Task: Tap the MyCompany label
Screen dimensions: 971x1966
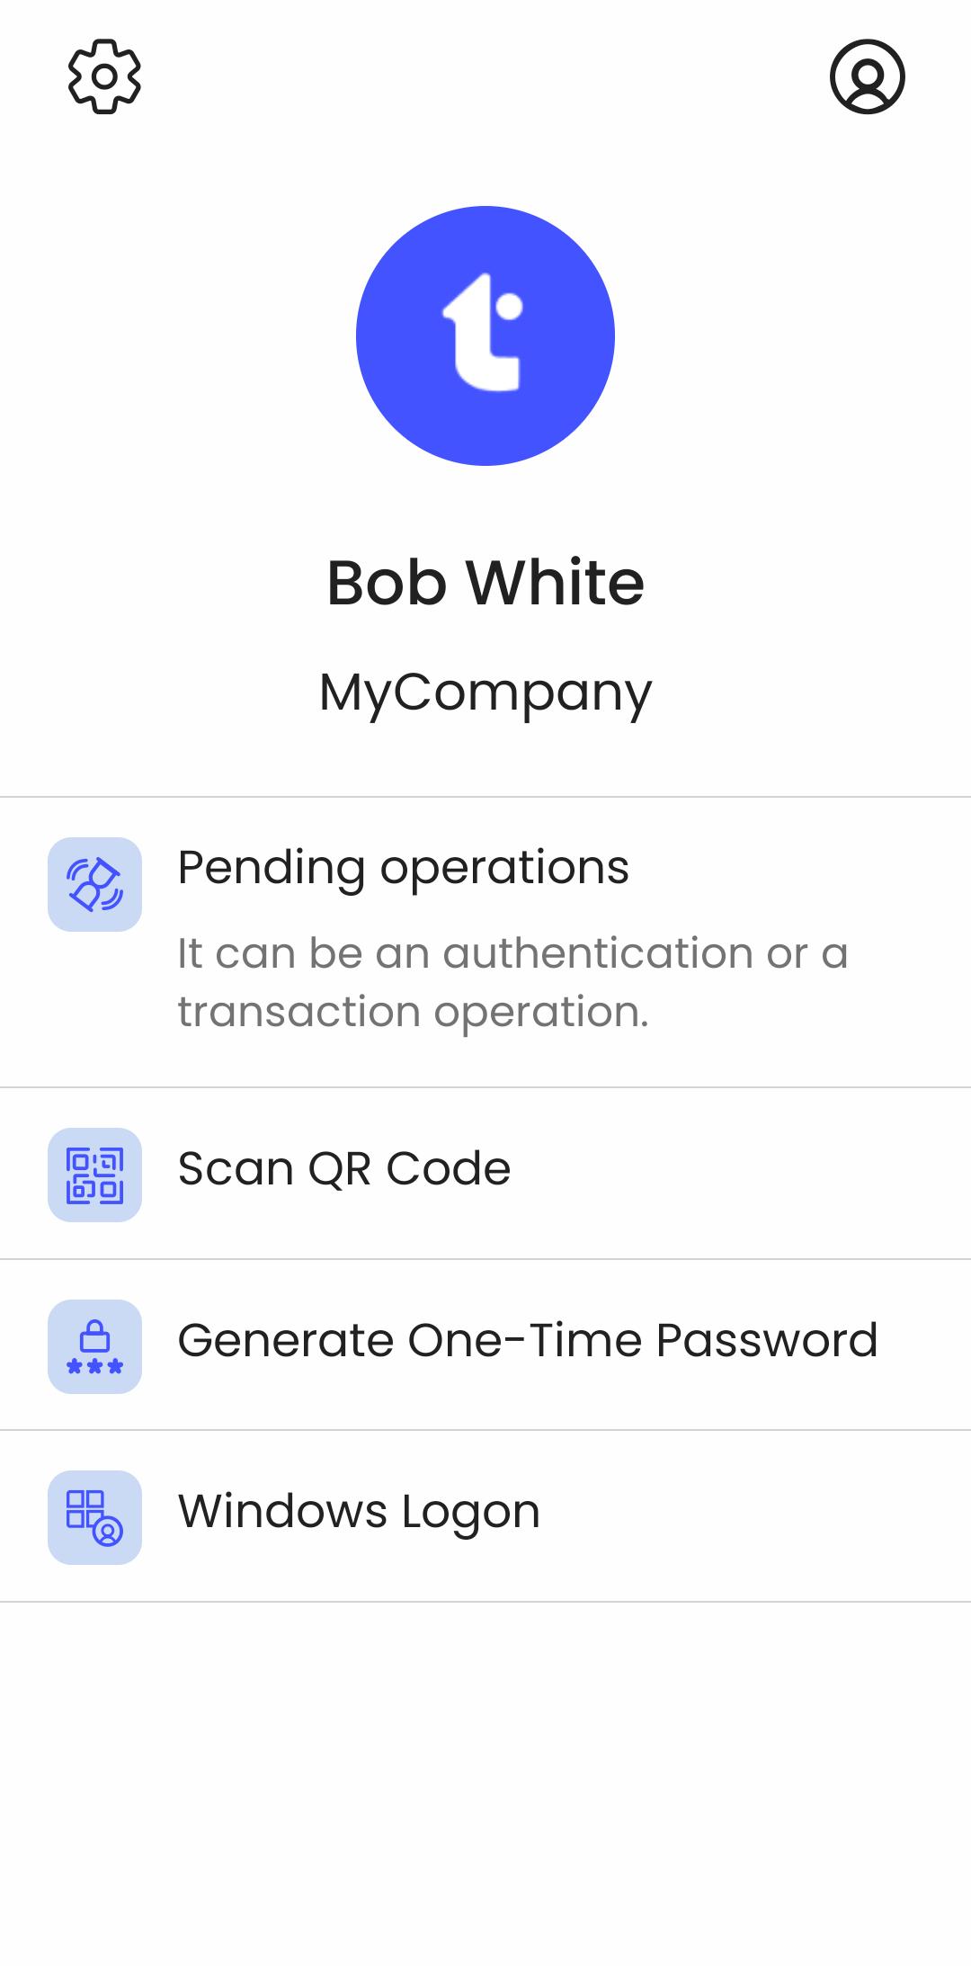Action: coord(485,693)
